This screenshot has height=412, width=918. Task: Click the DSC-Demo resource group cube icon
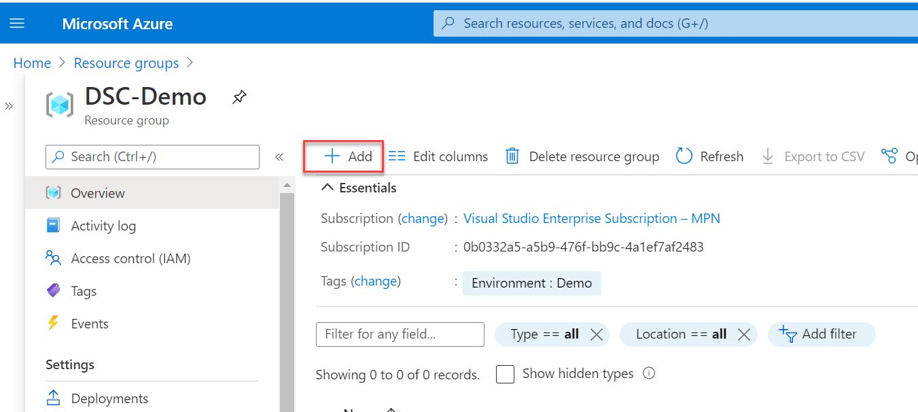[60, 105]
